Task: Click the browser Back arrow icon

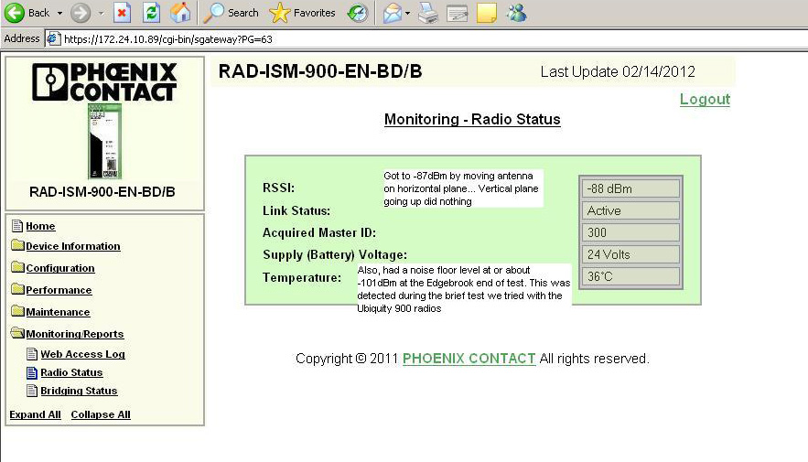Action: point(15,13)
